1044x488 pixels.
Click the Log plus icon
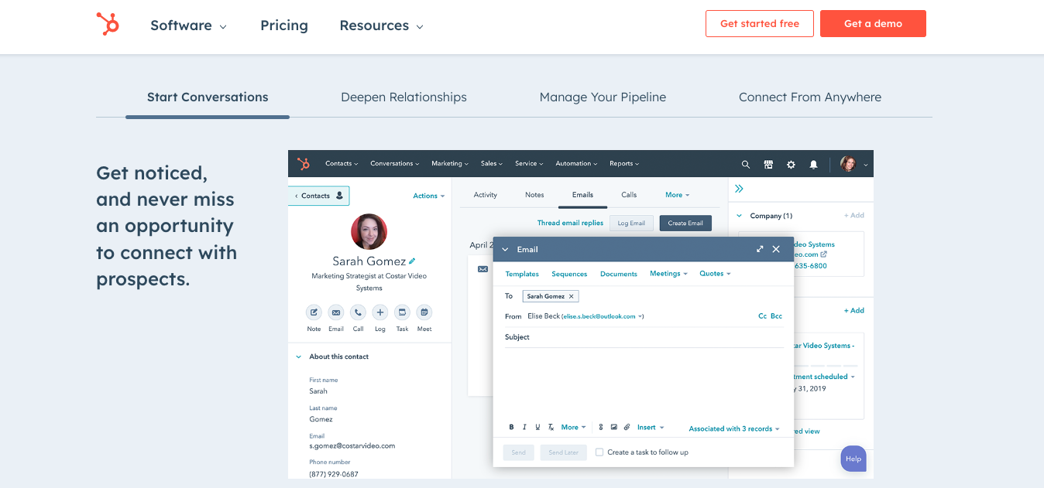click(x=379, y=312)
